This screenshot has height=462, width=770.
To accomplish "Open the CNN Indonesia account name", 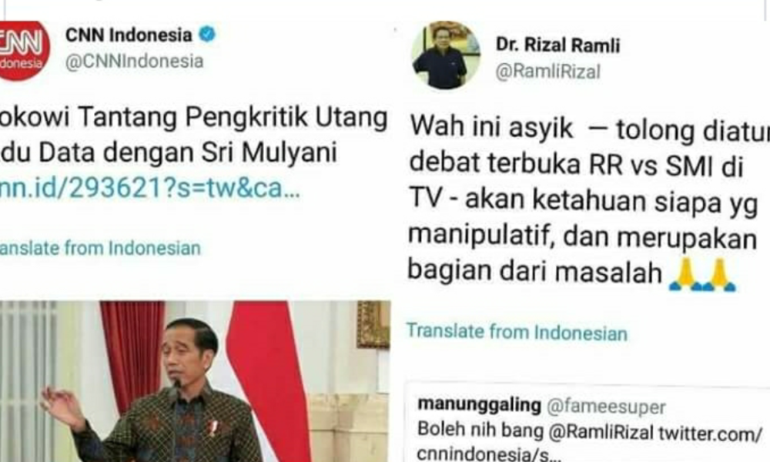I will [x=129, y=35].
